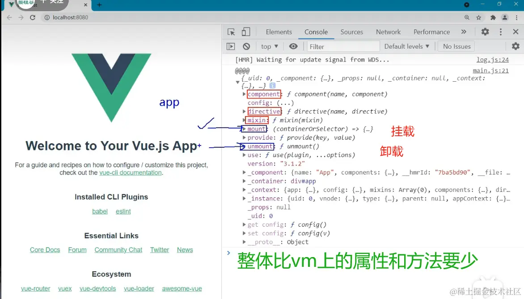Expand the _context property
Image resolution: width=524 pixels, height=299 pixels.
pyautogui.click(x=244, y=190)
